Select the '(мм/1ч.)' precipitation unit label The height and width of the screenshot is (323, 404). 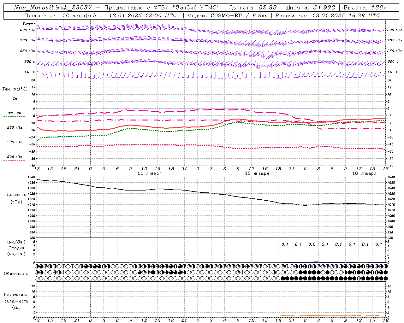(x=16, y=254)
